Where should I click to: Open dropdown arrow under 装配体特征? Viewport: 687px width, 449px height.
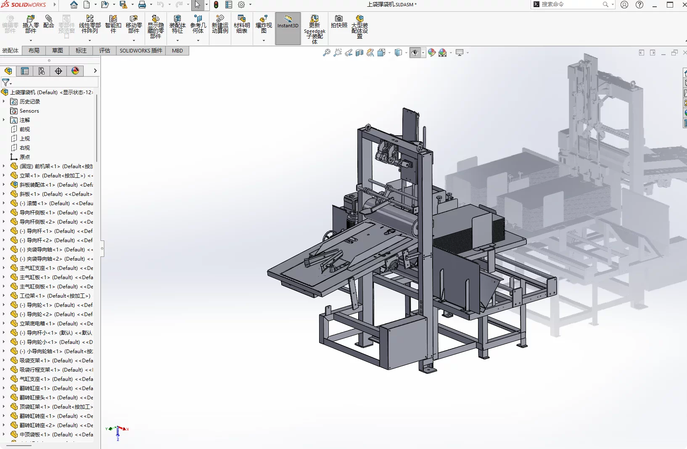point(177,41)
